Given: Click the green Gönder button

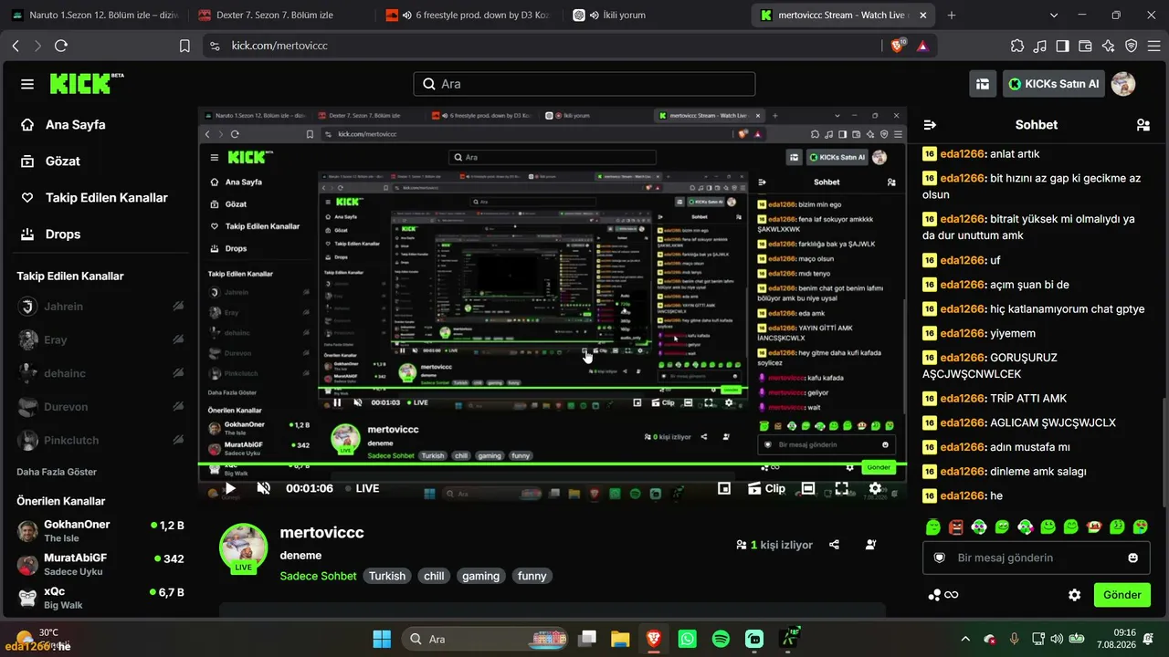Looking at the screenshot, I should (x=1122, y=595).
